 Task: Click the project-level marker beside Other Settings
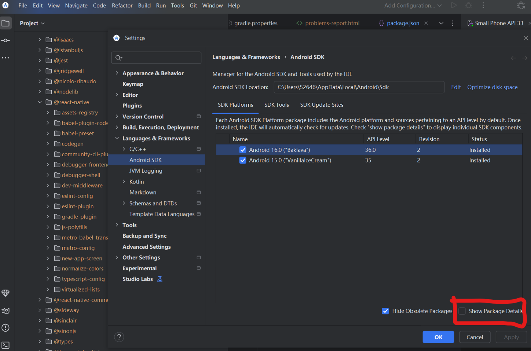199,257
